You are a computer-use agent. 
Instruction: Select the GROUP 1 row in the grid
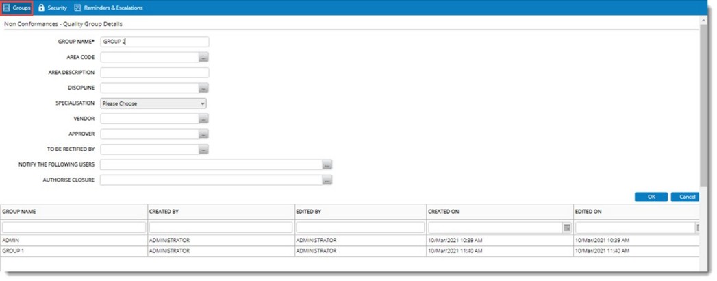pos(74,251)
